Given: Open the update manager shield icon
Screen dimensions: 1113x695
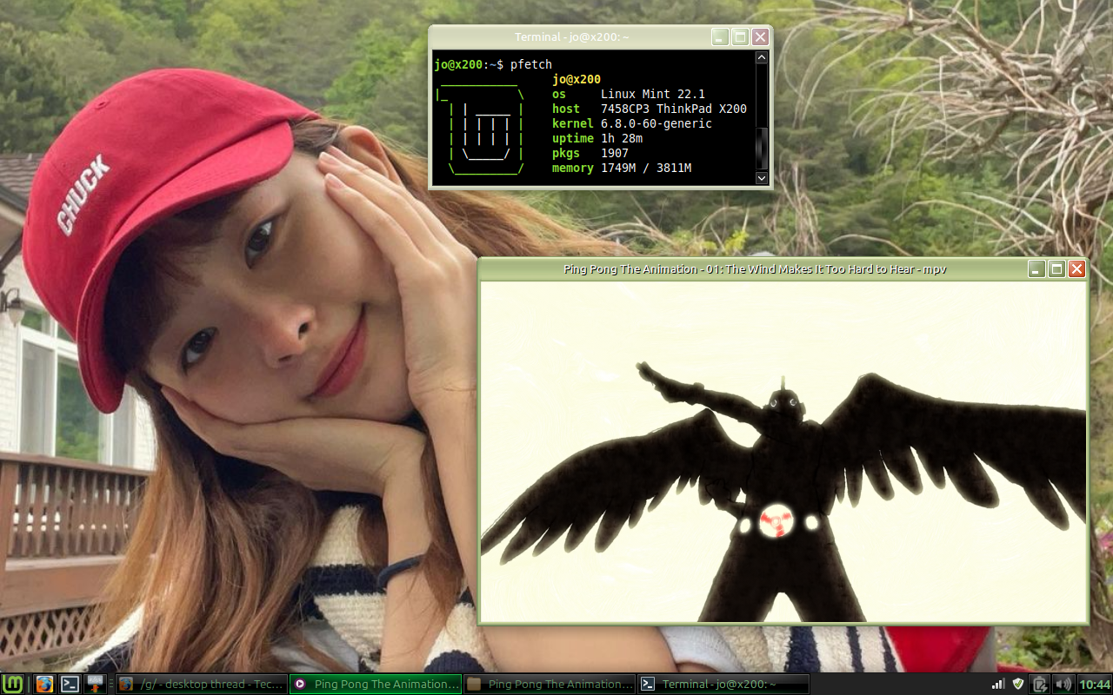Looking at the screenshot, I should (1018, 685).
